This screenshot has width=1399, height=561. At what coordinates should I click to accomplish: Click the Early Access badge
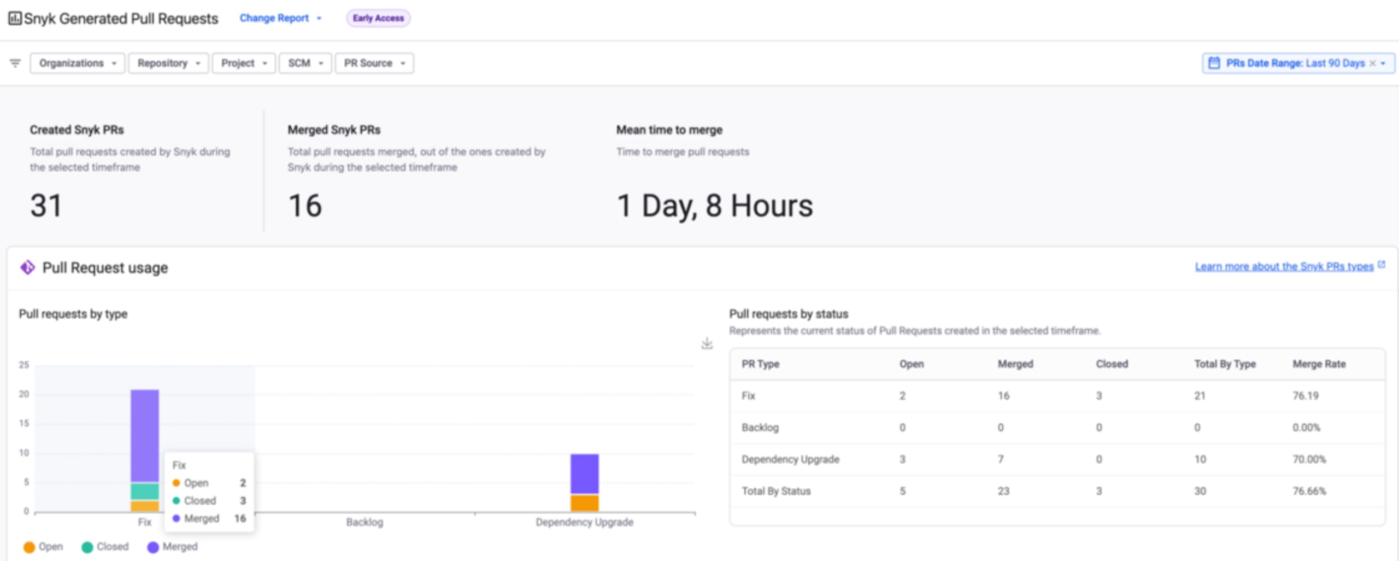coord(378,18)
